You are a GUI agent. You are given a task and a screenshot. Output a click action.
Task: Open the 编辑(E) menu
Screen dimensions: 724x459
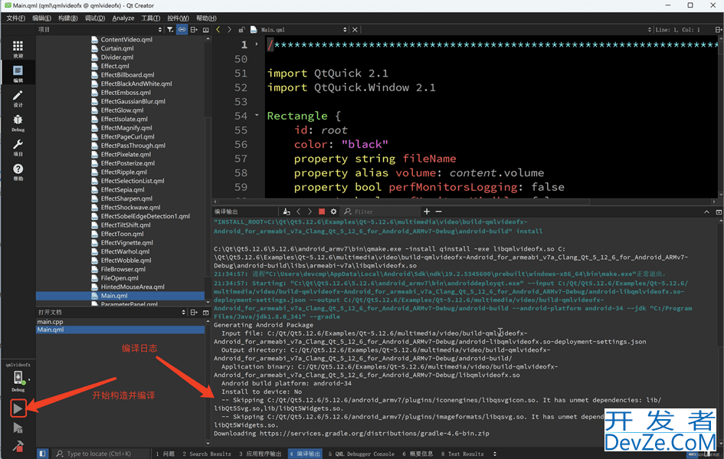tap(41, 18)
